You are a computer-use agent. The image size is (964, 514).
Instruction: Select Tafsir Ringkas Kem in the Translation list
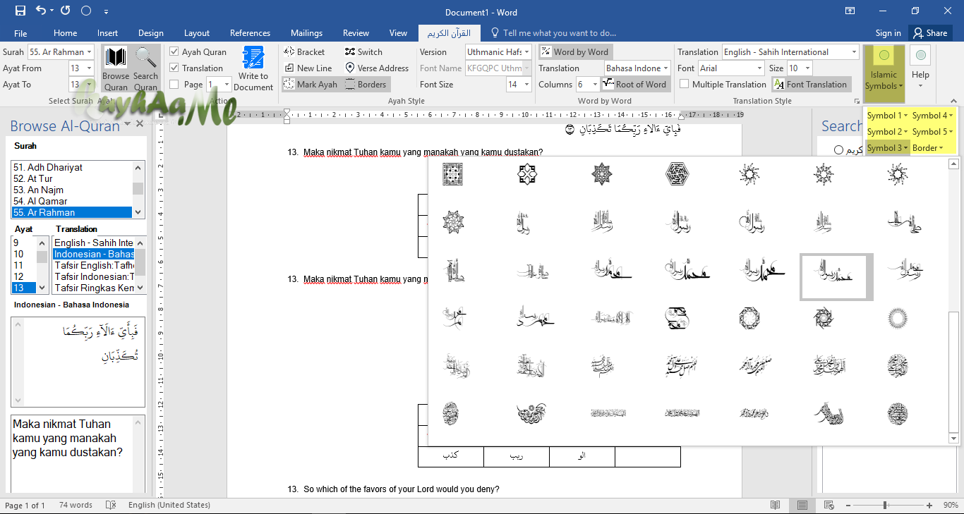coord(94,288)
